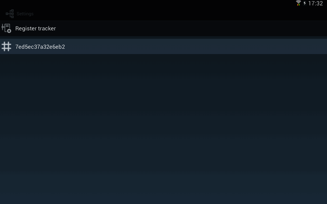This screenshot has height=204, width=327.
Task: Click the divider gap between list rows
Action: tap(163, 37)
